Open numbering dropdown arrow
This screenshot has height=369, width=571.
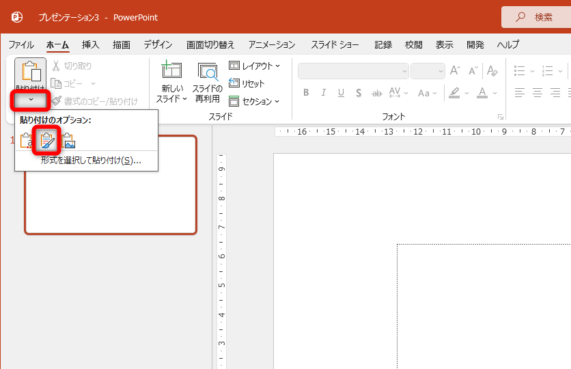click(560, 71)
